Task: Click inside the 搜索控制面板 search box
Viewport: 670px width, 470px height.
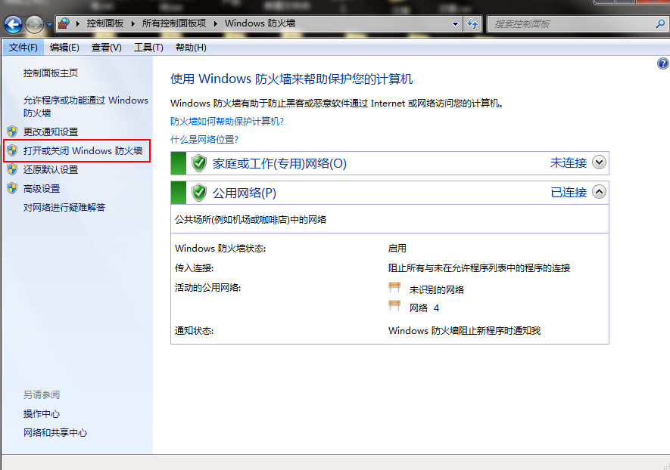Action: pyautogui.click(x=577, y=23)
